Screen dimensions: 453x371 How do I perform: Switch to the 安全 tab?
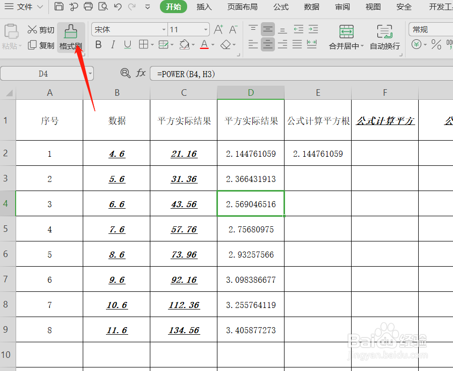click(x=404, y=7)
